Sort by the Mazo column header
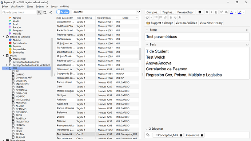This screenshot has height=141, width=251. 127,18
